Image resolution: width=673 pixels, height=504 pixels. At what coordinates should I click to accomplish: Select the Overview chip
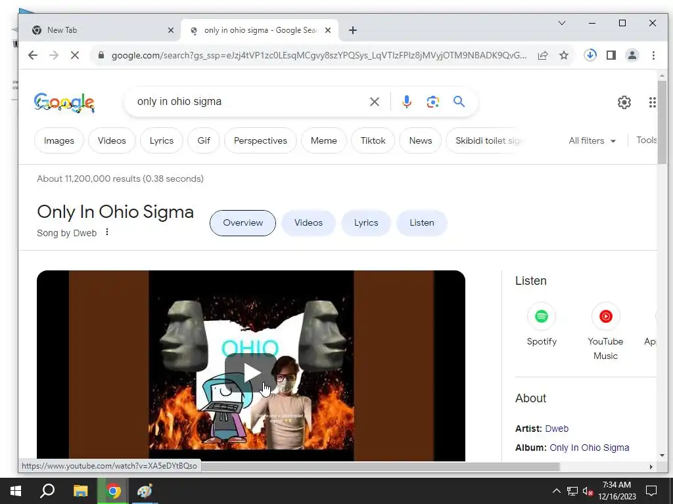pyautogui.click(x=243, y=223)
